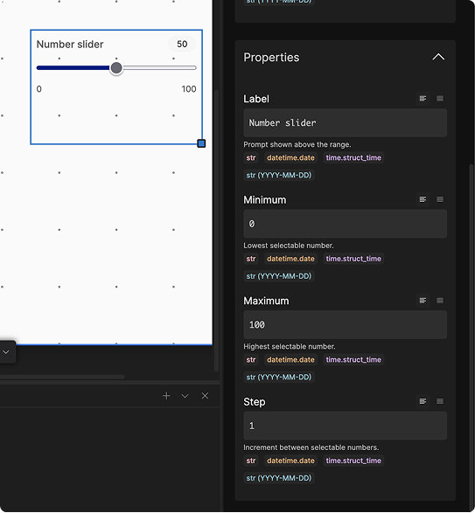Viewport: 475px width, 513px height.
Task: Click the Number slider handle
Action: 116,68
